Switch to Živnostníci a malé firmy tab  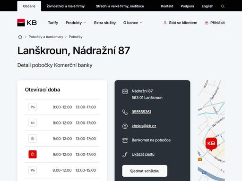click(66, 6)
